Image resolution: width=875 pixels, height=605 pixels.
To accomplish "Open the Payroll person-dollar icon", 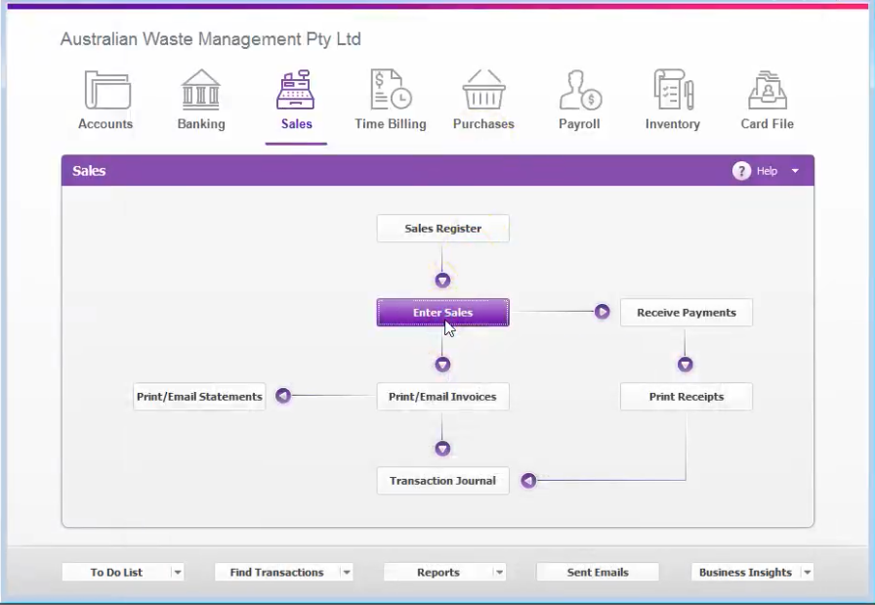I will tap(580, 89).
